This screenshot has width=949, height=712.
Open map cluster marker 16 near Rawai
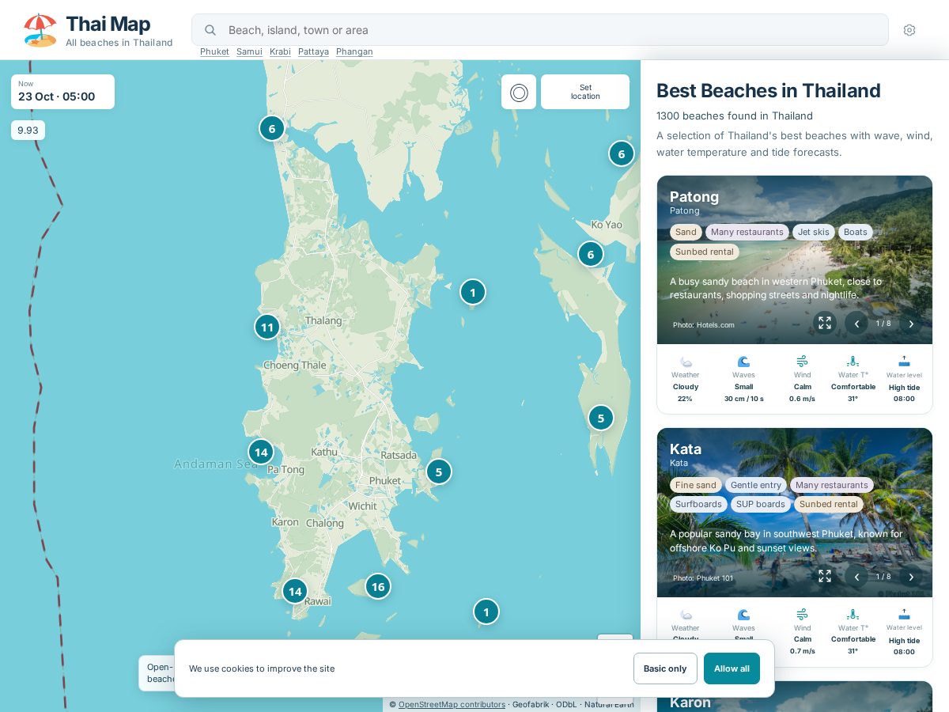coord(378,586)
